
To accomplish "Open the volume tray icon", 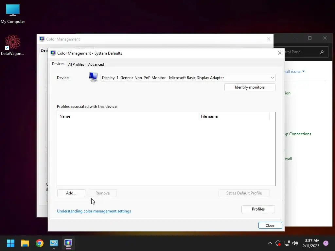I will 295,243.
